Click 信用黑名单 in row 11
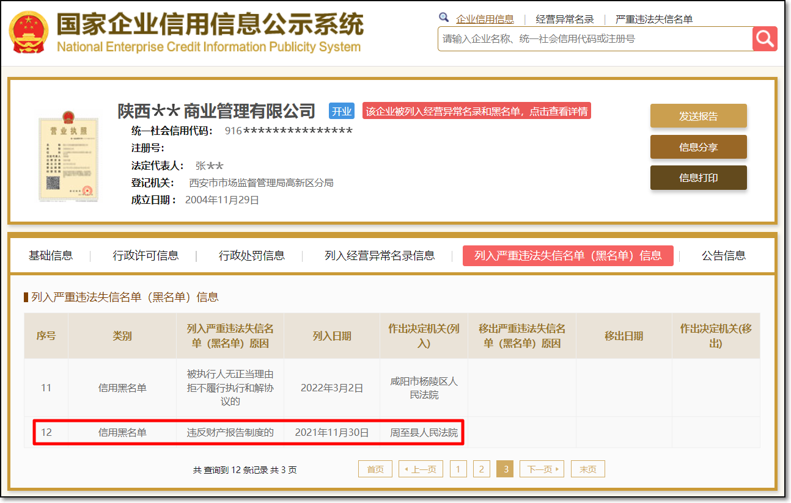This screenshot has height=503, width=791. pyautogui.click(x=122, y=388)
